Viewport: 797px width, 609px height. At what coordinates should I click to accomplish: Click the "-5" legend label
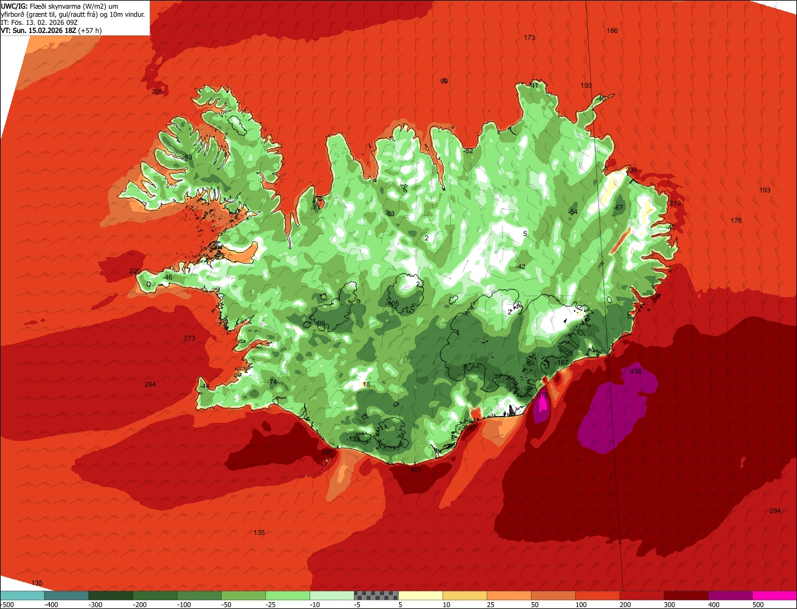coord(358,605)
